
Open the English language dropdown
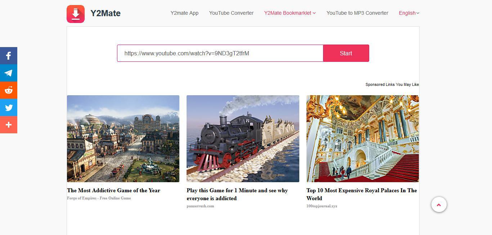tap(409, 13)
